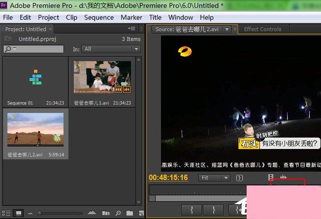Select the 爸爸去哪儿2.avi clip thumbnail
Image resolution: width=321 pixels, height=219 pixels.
(x=35, y=129)
